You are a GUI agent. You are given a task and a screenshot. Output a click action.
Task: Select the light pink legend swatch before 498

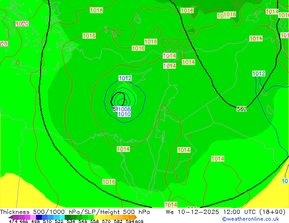coord(33,217)
